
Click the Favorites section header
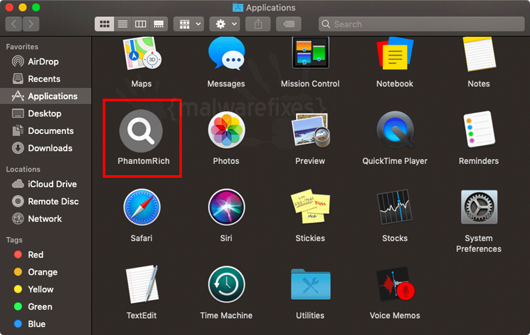22,47
